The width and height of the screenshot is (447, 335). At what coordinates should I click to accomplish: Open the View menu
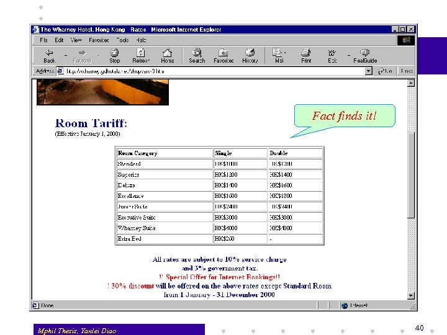pos(76,40)
